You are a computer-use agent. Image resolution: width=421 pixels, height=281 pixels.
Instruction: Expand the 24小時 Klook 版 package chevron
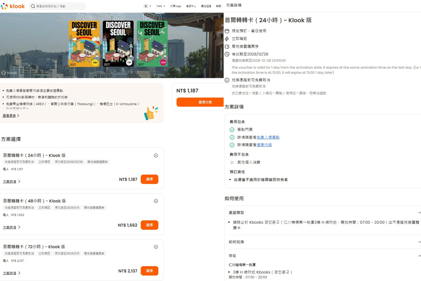156,156
